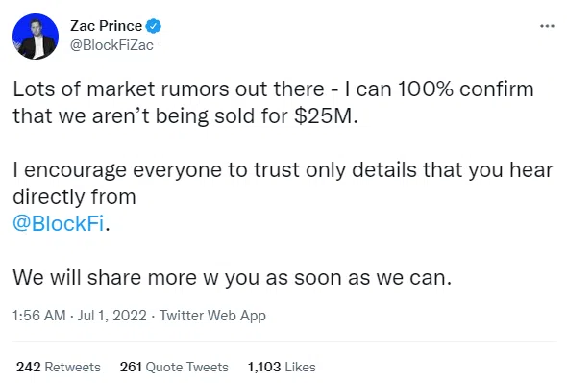Screen dimensions: 567x383
Task: Click the horizontal divider above tweet stats
Action: click(x=284, y=341)
